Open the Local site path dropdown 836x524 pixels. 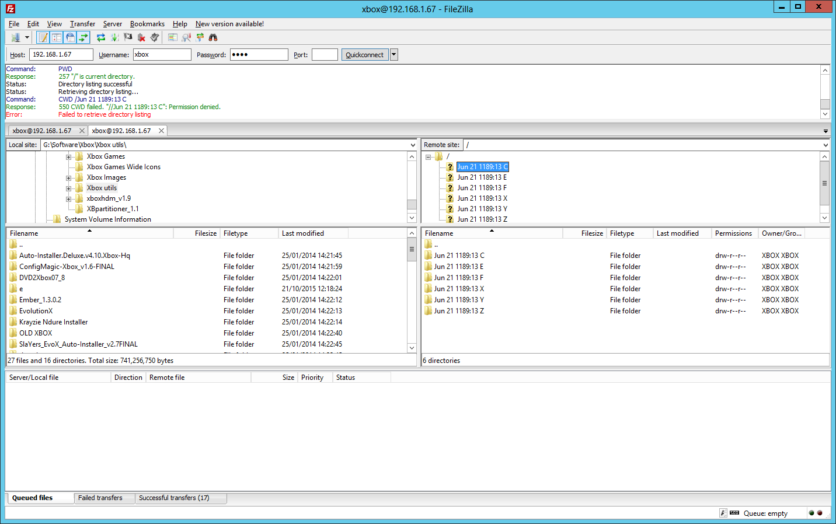tap(413, 145)
